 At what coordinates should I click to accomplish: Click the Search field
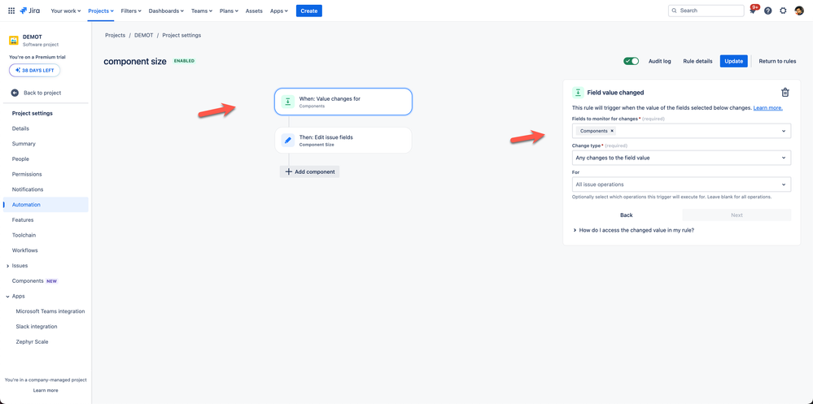(706, 11)
